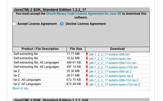This screenshot has width=163, height=101.
Task: Click download arrow icon beside solaris-i586.tar.Z
Action: pyautogui.click(x=87, y=71)
